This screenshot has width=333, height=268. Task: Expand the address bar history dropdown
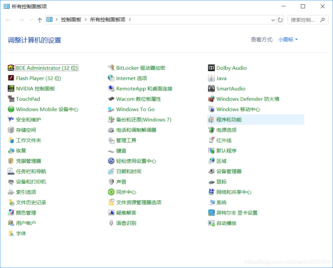pos(273,20)
